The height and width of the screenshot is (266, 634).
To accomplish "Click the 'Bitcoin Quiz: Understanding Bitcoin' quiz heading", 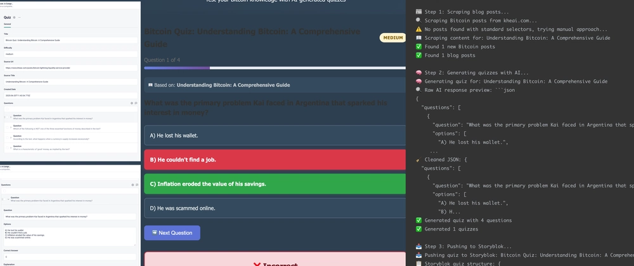I will (x=252, y=37).
